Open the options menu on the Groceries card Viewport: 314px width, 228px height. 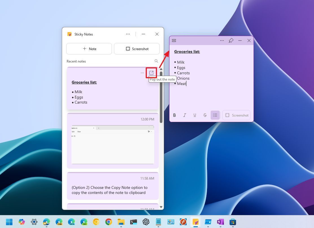pyautogui.click(x=142, y=73)
